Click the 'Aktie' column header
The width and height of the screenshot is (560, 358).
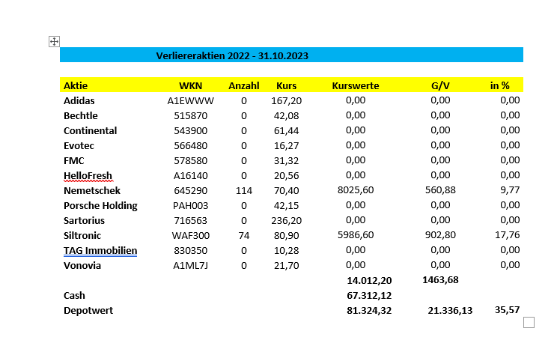coord(76,85)
